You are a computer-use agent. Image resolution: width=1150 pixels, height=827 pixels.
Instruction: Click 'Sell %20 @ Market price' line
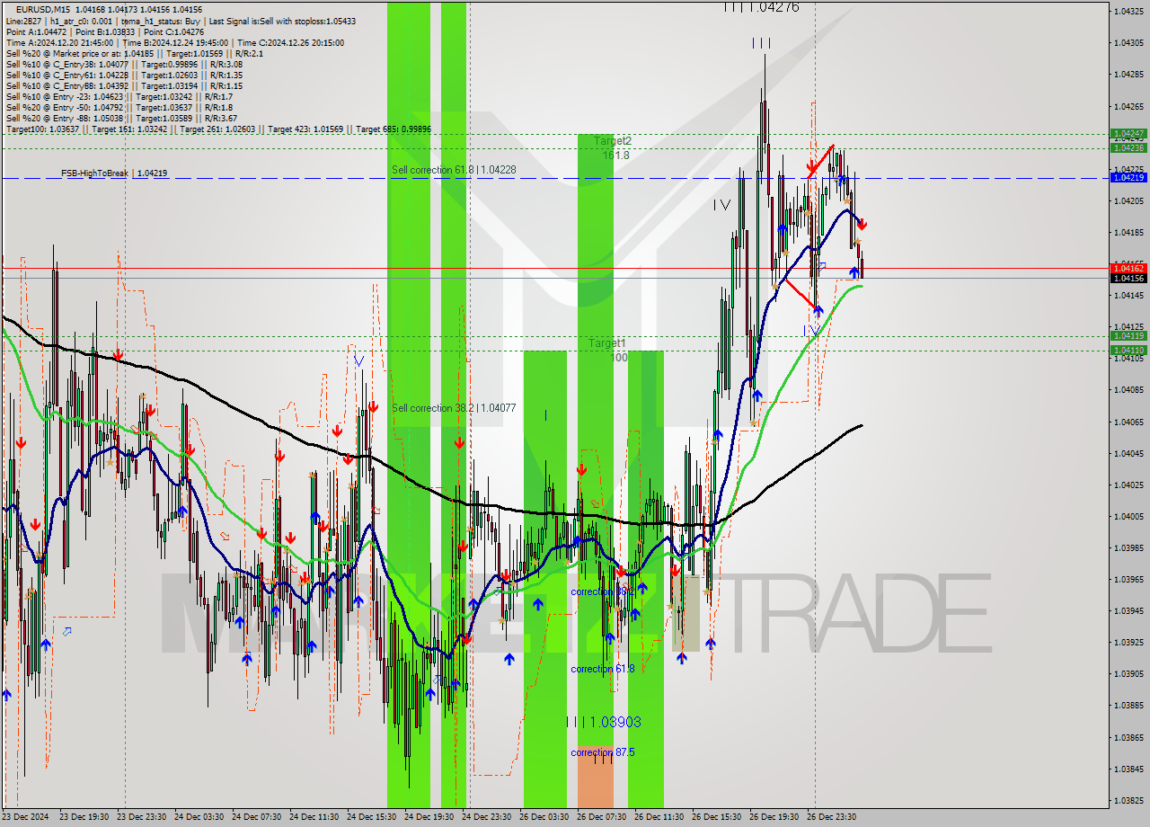[136, 53]
